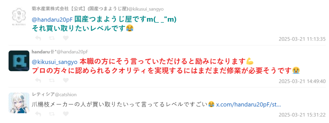Like handaru's tweet with the heart

click(x=66, y=80)
